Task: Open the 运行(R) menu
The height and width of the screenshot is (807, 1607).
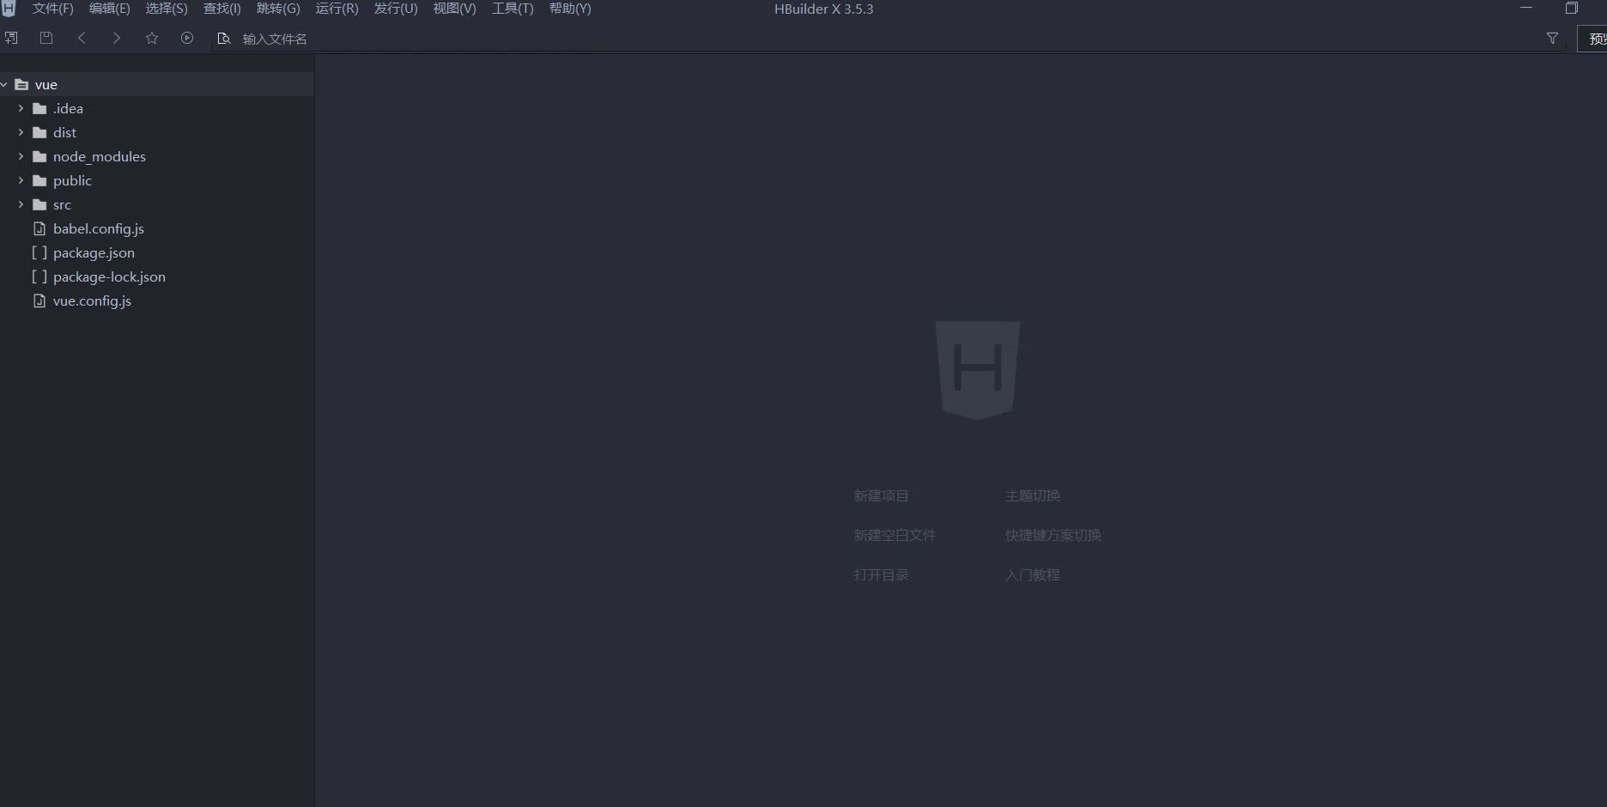Action: point(337,9)
